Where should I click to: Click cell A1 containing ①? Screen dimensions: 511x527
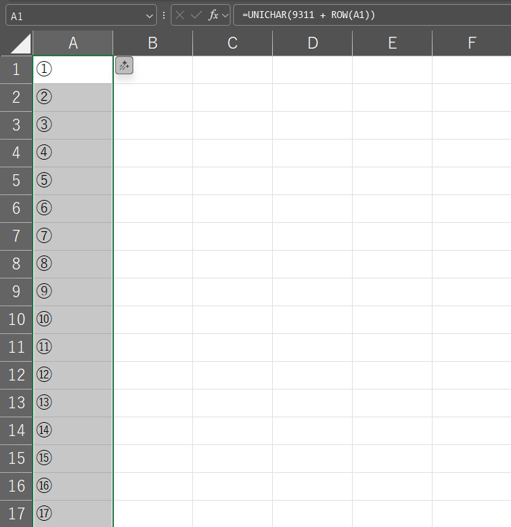(x=73, y=69)
